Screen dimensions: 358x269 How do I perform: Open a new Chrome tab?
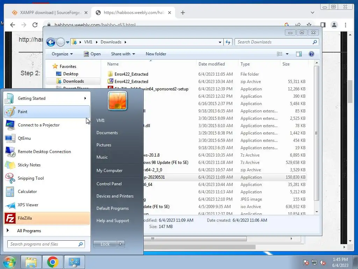click(182, 13)
